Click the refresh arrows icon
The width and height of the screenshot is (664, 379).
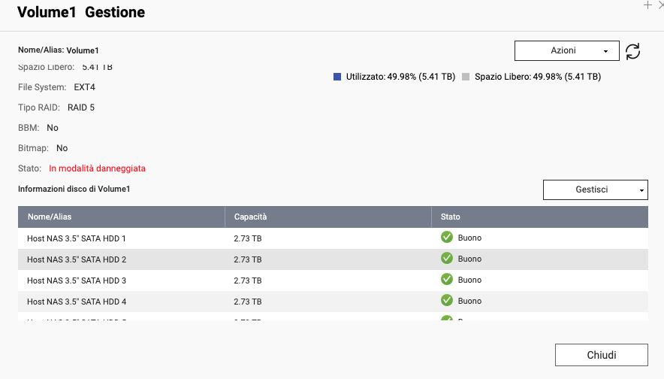point(632,51)
